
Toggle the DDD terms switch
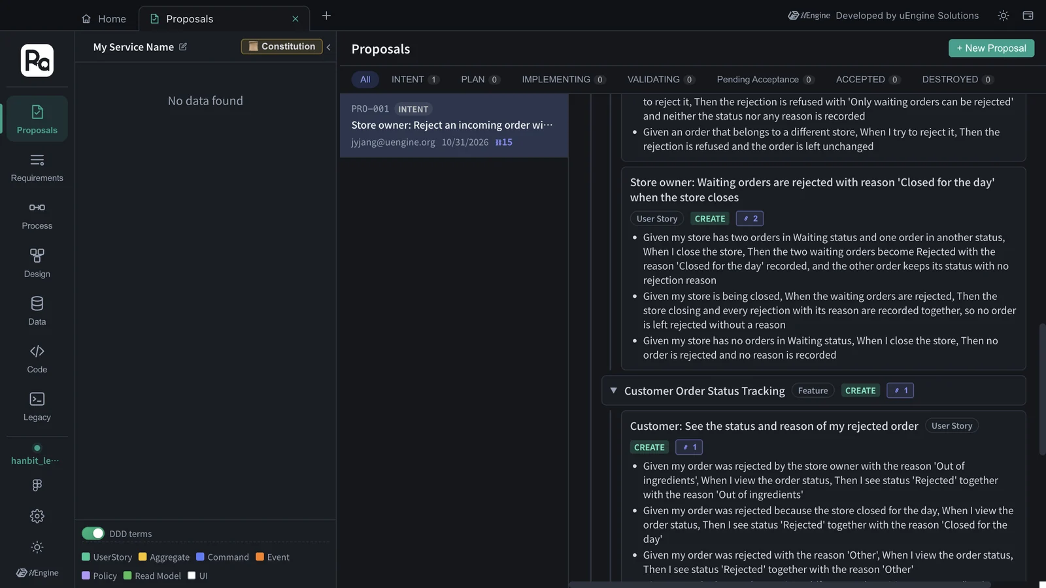tap(93, 533)
